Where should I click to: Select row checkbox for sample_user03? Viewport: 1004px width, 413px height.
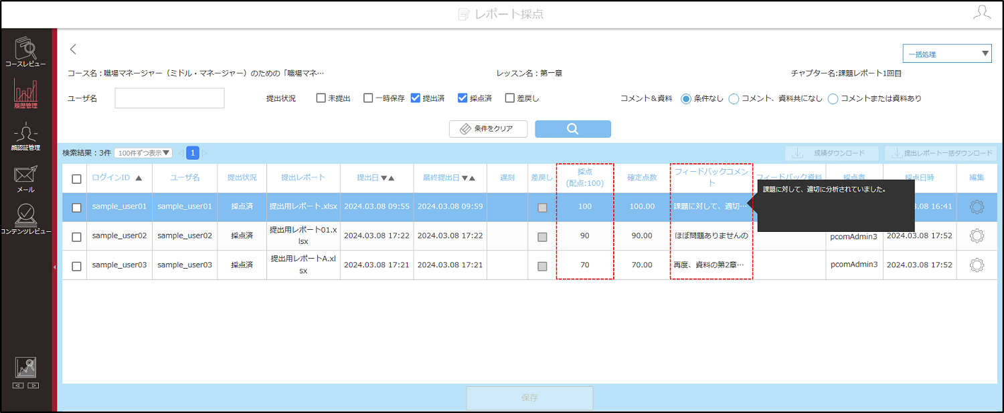pos(76,266)
